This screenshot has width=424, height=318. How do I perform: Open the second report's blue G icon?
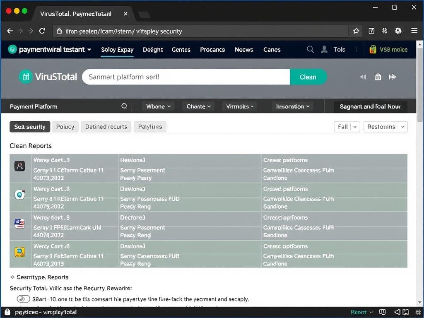(20, 195)
